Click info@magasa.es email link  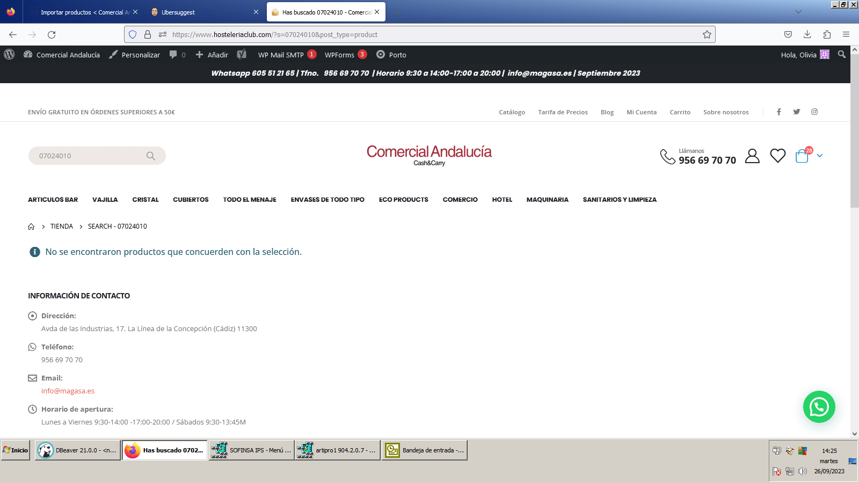(x=68, y=391)
